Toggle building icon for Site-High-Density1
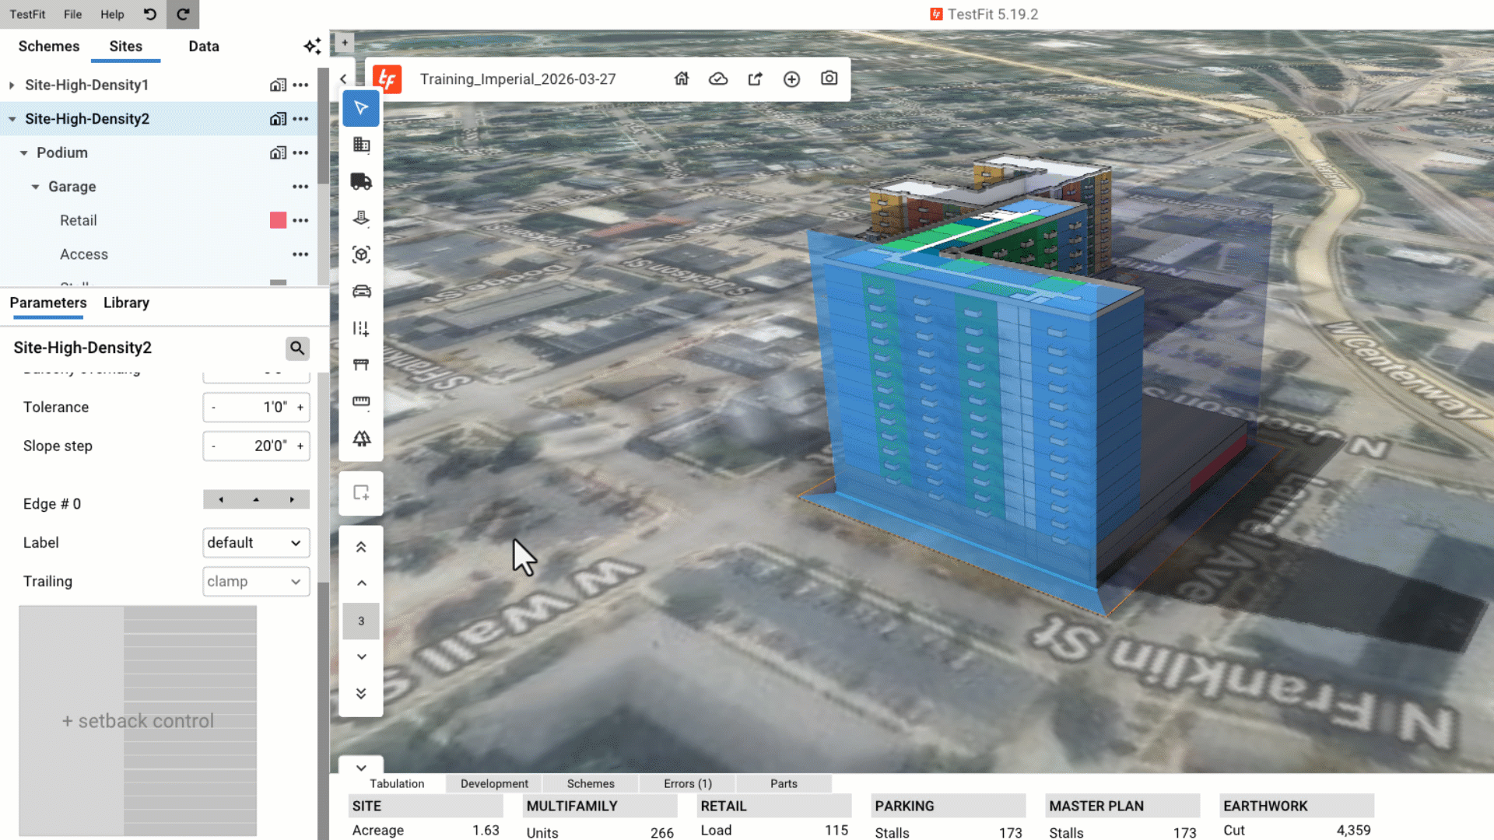1494x840 pixels. 278,85
